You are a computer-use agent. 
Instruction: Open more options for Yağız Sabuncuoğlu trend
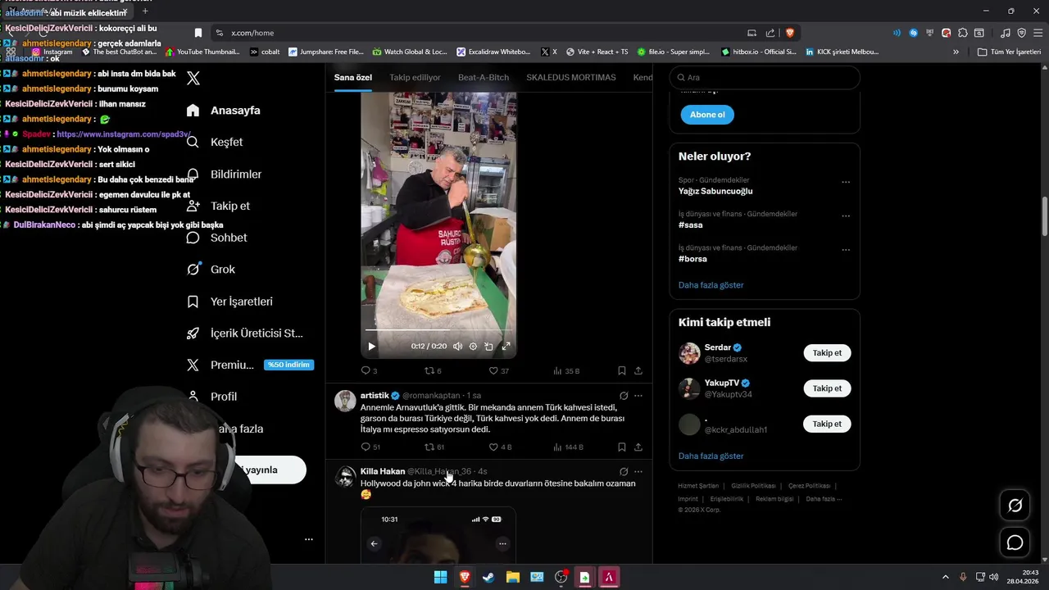(846, 182)
